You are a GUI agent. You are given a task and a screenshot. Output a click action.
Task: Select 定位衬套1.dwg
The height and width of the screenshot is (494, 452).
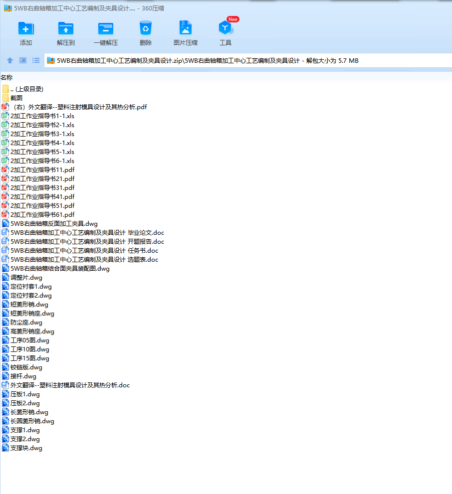pos(27,287)
